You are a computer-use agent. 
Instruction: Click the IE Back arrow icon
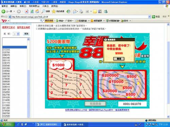pos(3,11)
